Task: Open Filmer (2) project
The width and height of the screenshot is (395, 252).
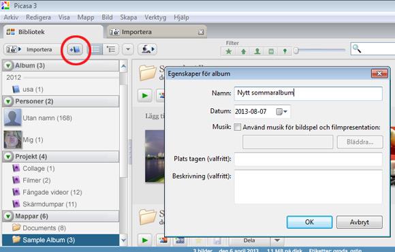Action: tap(61, 180)
